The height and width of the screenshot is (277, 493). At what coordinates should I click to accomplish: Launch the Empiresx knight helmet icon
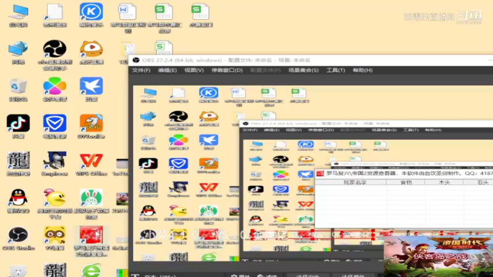[55, 164]
